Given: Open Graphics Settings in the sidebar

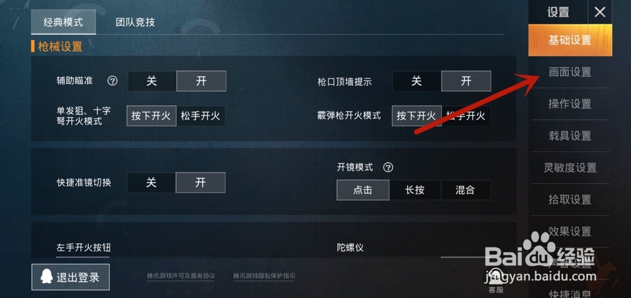Looking at the screenshot, I should 570,72.
